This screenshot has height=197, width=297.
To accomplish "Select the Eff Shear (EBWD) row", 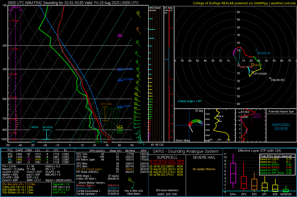I will (112, 172).
